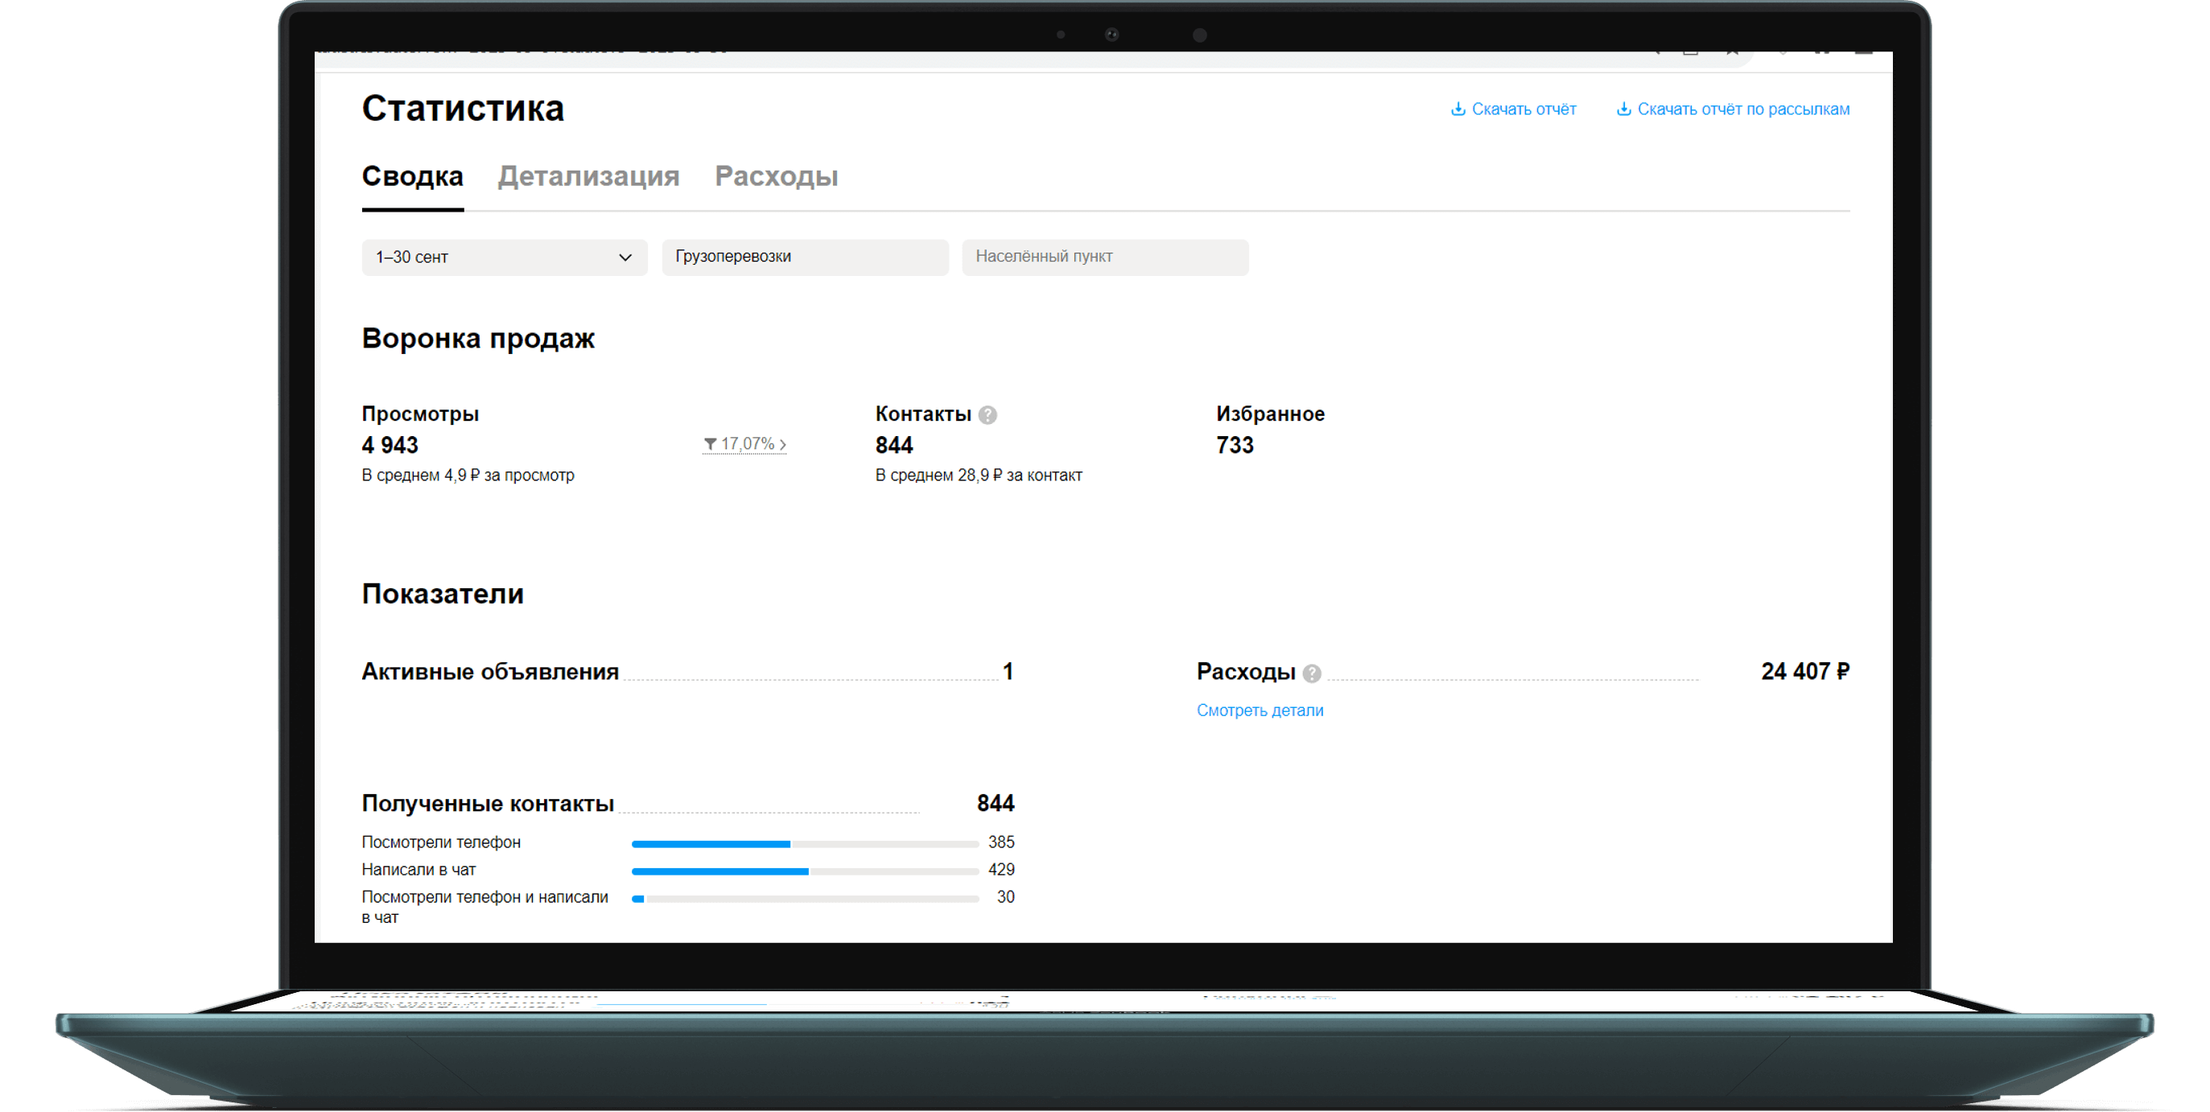Viewport: 2210px width, 1112px height.
Task: Expand the conversion chevron after 17,07%
Action: coord(782,444)
